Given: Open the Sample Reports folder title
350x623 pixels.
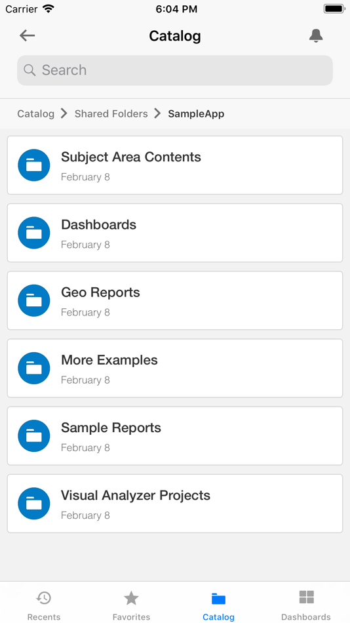Looking at the screenshot, I should 111,428.
